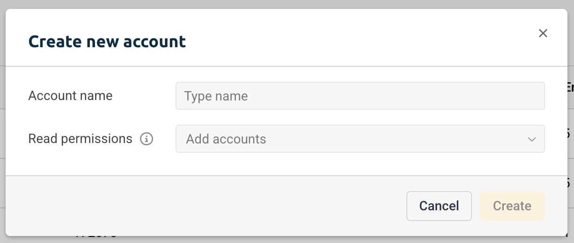
Task: Open the Add accounts dropdown
Action: tap(360, 139)
